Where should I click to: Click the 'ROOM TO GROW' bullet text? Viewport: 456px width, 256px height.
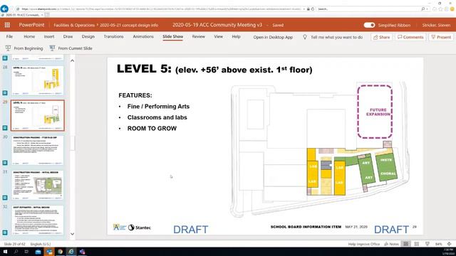tap(152, 128)
